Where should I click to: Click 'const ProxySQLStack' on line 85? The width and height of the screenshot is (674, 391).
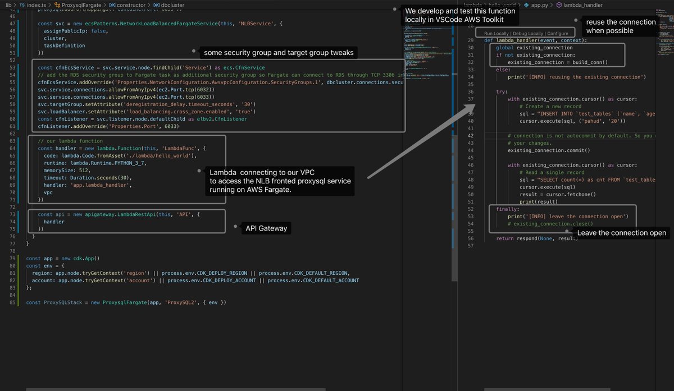click(54, 302)
